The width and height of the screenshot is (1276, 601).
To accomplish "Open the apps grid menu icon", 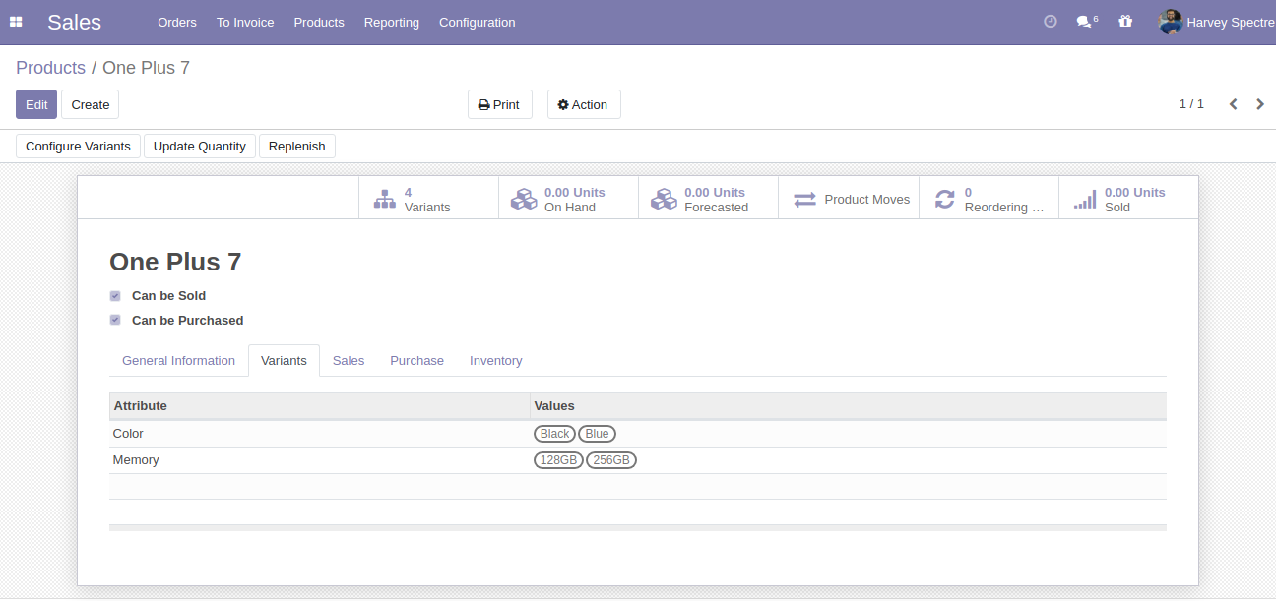I will 16,22.
